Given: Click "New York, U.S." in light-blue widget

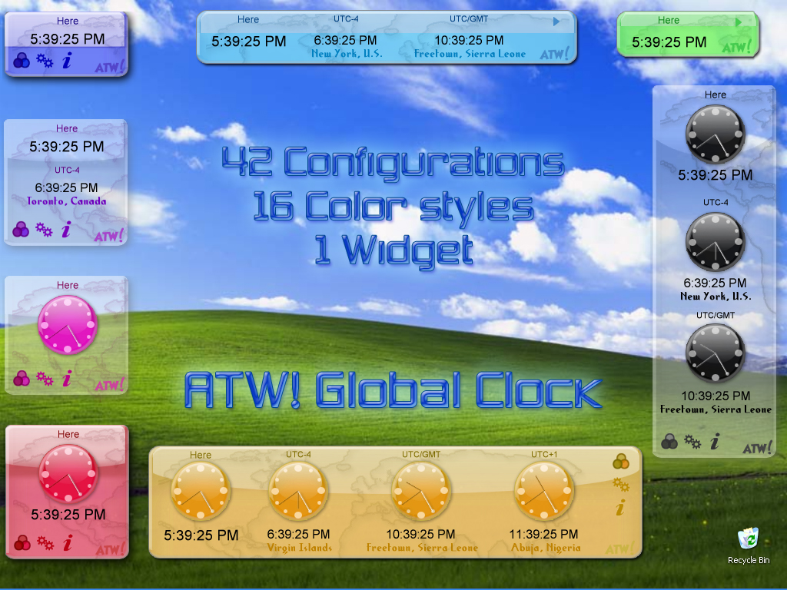Looking at the screenshot, I should click(x=347, y=54).
